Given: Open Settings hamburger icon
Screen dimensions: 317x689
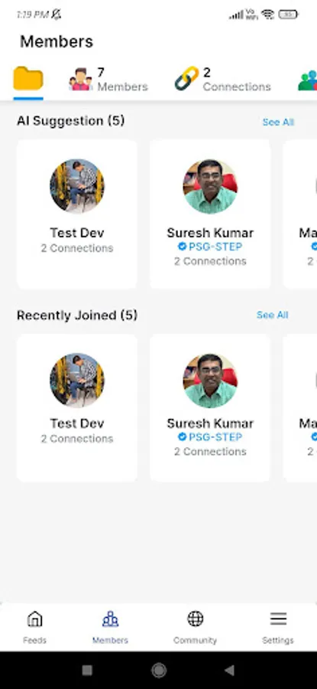Looking at the screenshot, I should pyautogui.click(x=278, y=619).
